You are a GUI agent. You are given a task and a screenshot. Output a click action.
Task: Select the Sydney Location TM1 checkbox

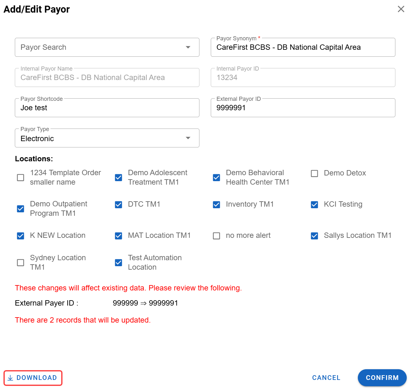click(21, 262)
